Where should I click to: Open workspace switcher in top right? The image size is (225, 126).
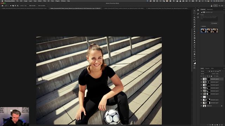[x=222, y=6]
